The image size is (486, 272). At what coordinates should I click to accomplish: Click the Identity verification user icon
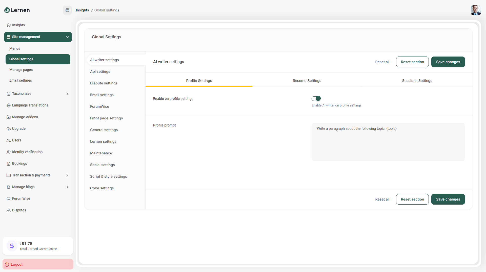point(9,152)
